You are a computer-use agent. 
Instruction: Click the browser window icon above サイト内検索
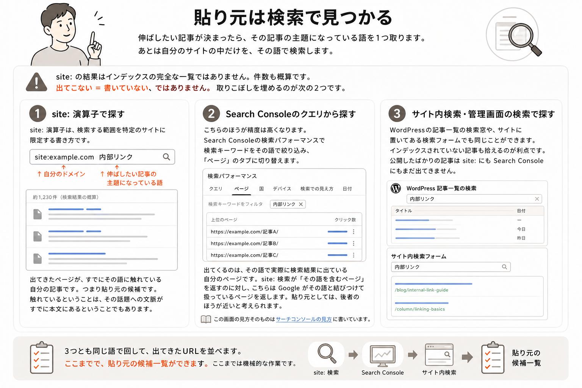[x=439, y=355]
